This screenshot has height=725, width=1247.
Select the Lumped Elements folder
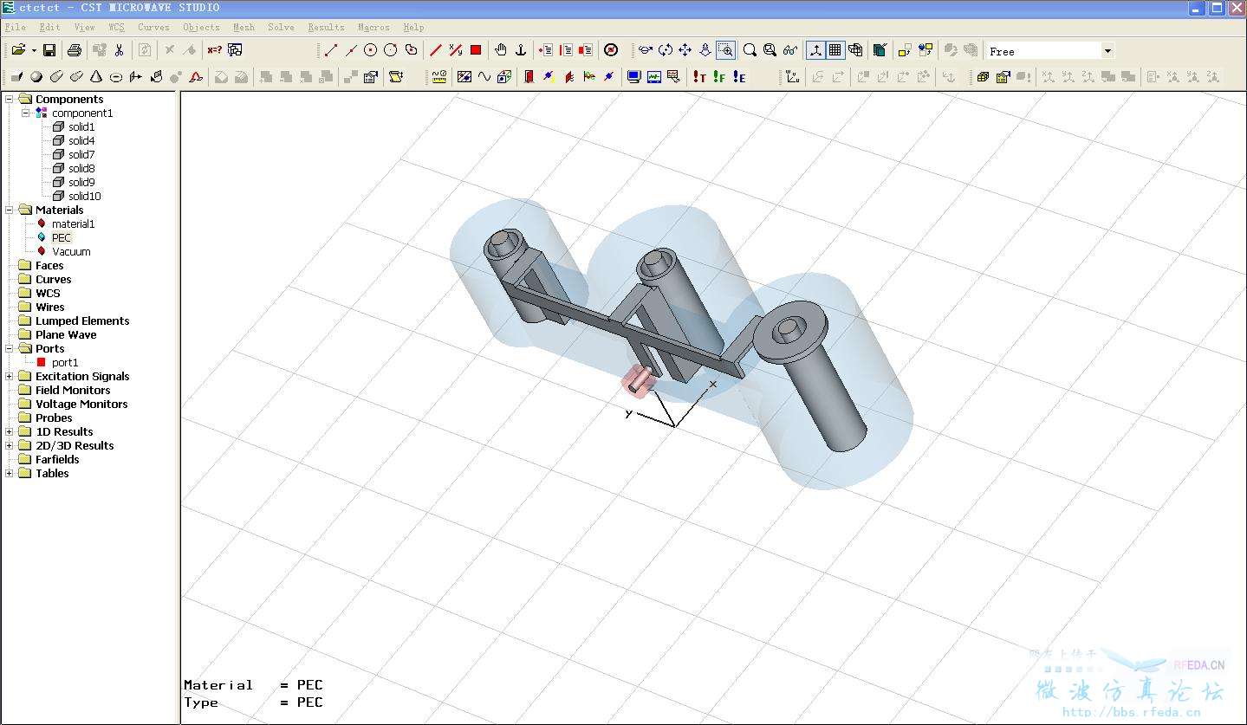(x=82, y=320)
